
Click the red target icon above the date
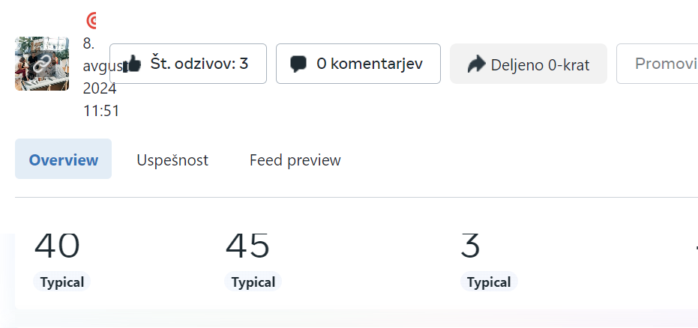[91, 20]
